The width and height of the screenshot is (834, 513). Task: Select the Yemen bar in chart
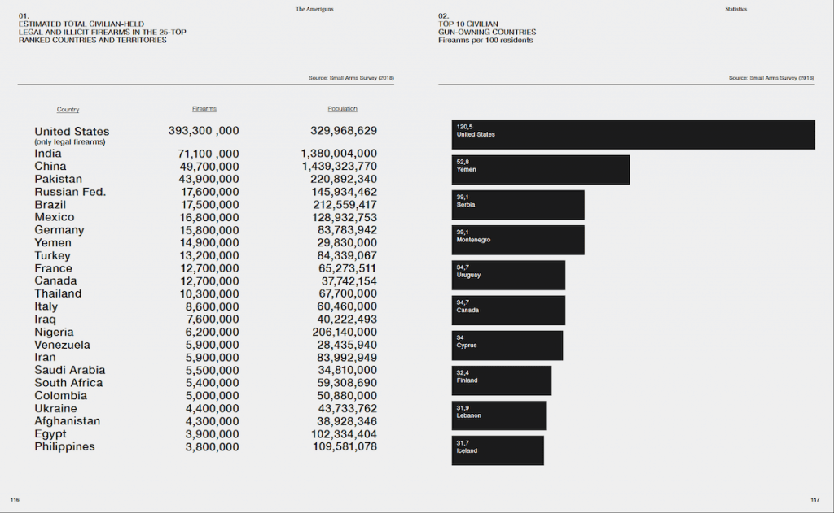541,170
